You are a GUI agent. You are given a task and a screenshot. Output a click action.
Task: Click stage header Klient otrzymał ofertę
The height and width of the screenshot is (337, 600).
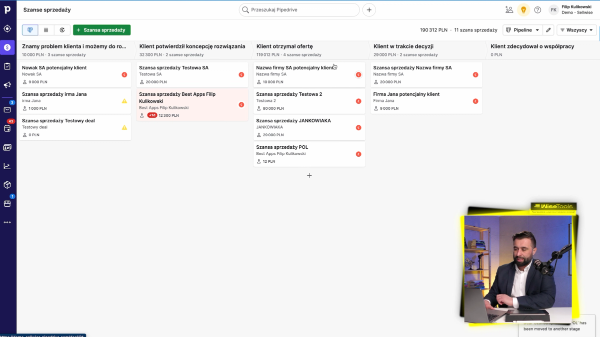click(284, 46)
